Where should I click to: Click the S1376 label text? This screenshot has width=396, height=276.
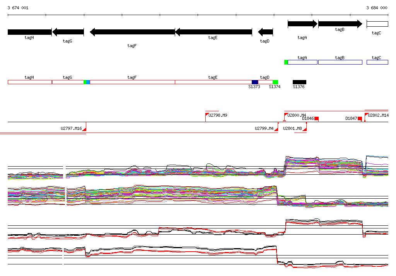coord(299,87)
